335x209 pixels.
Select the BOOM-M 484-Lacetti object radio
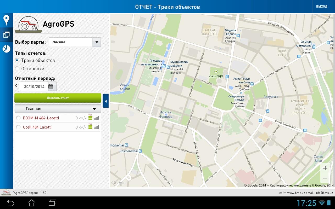point(18,118)
